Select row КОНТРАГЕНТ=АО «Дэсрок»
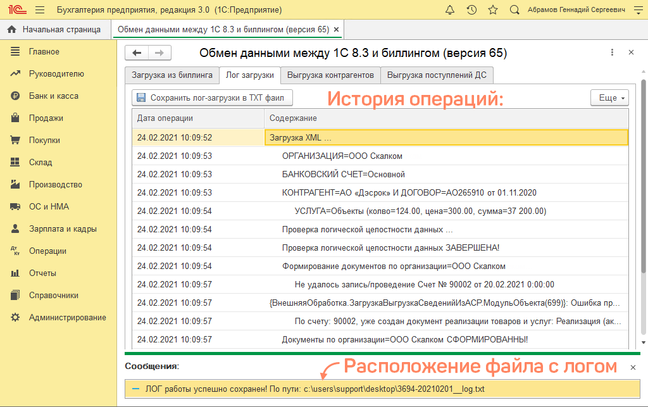This screenshot has height=407, width=648. point(380,192)
